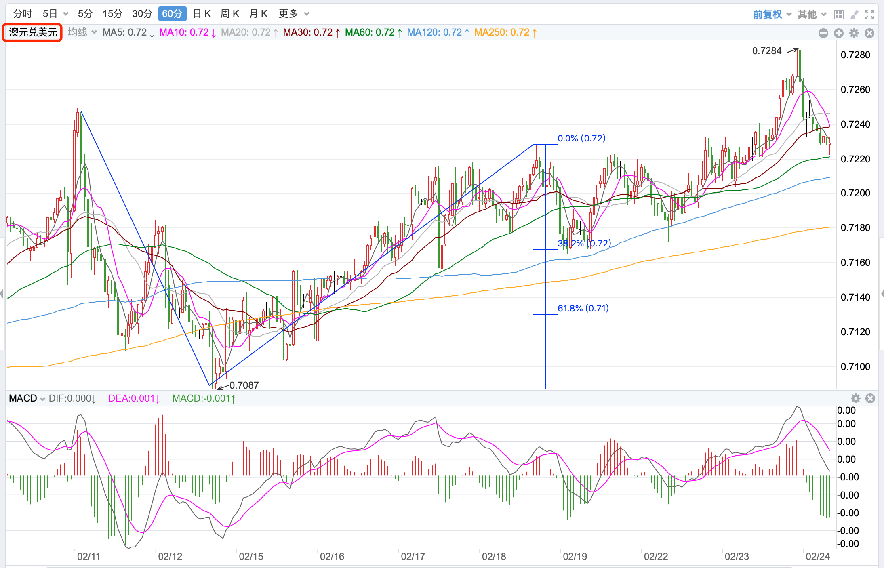This screenshot has height=568, width=884.
Task: Open the multi-chart grid layout icon
Action: (x=839, y=15)
